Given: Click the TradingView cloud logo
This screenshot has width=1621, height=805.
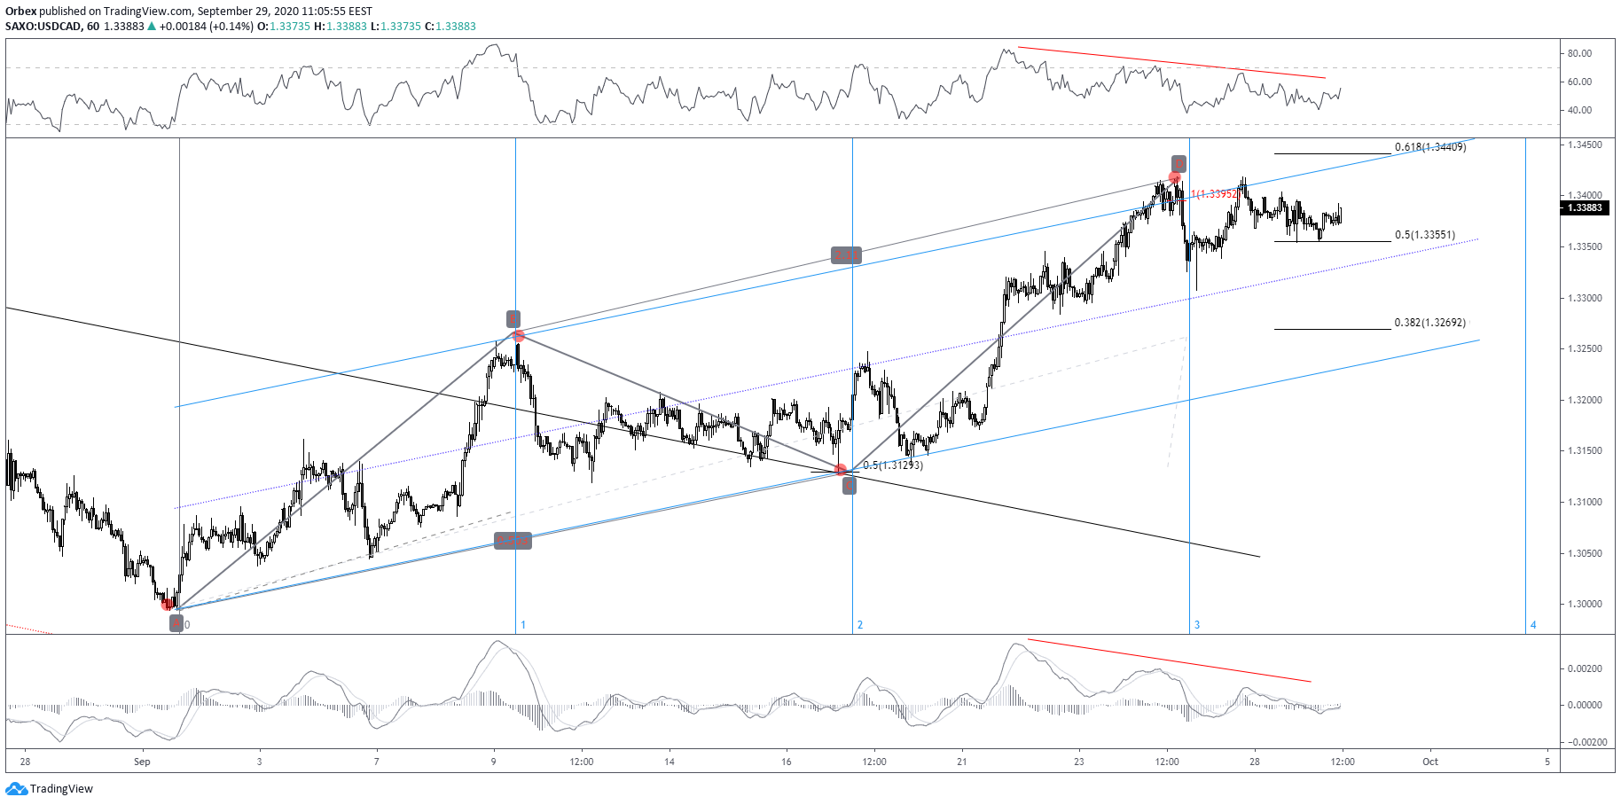Looking at the screenshot, I should point(16,787).
